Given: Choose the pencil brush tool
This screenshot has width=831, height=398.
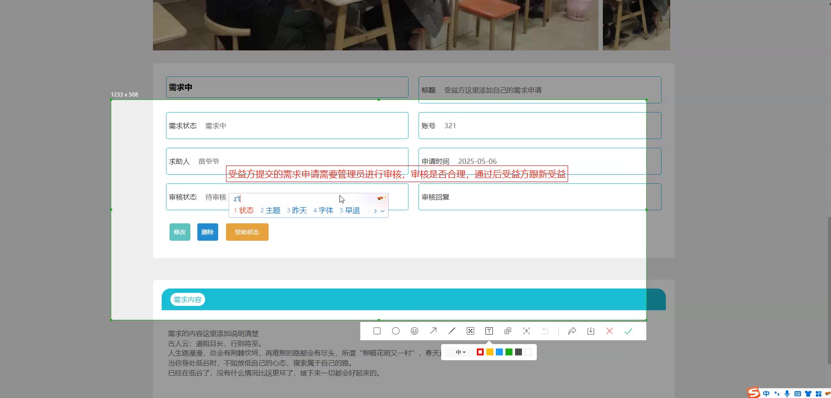Looking at the screenshot, I should click(x=452, y=331).
